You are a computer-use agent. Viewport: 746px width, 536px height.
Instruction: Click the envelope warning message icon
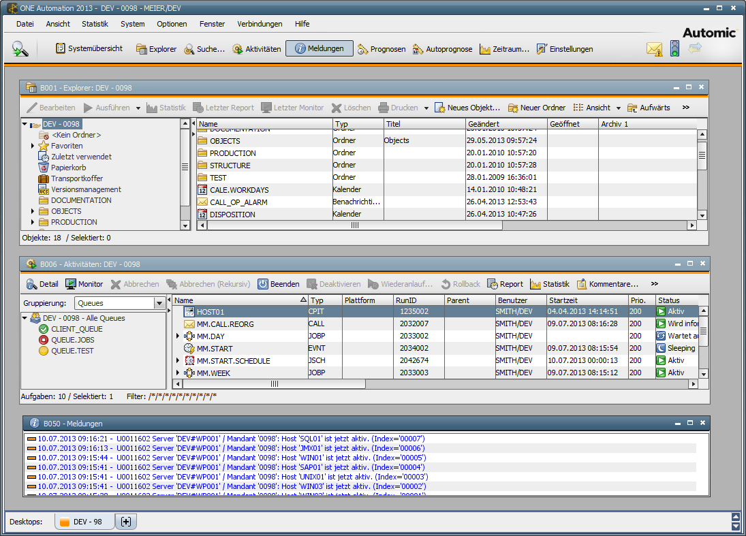click(654, 49)
